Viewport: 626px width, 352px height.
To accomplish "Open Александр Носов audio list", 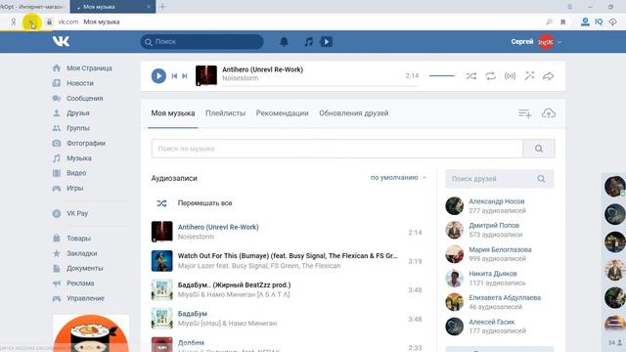I will click(497, 201).
